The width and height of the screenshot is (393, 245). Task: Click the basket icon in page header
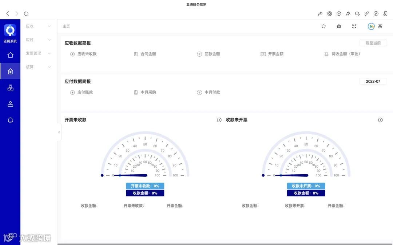pos(339,26)
